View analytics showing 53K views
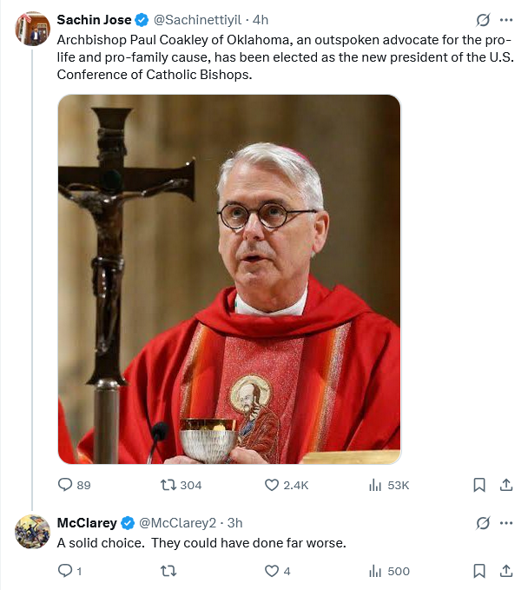 (376, 485)
